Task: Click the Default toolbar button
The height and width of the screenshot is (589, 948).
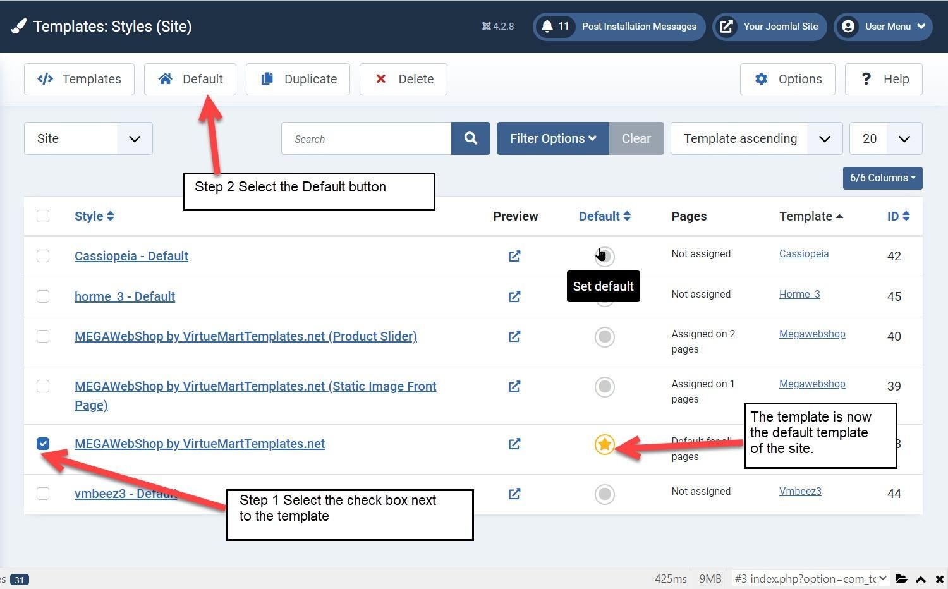Action: [x=190, y=79]
